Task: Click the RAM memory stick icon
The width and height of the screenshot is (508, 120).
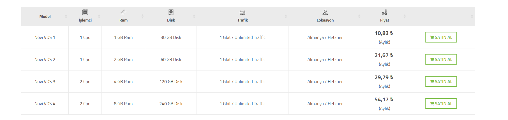Action: point(123,12)
